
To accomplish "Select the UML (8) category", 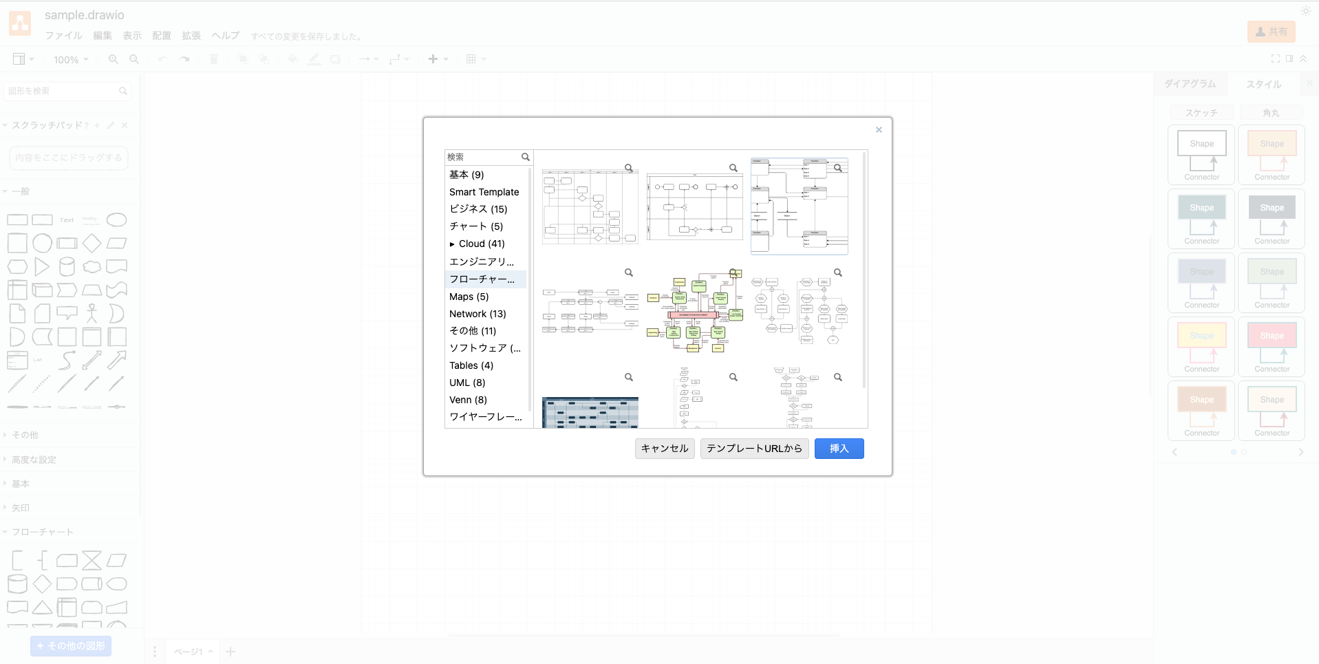I will (x=467, y=383).
